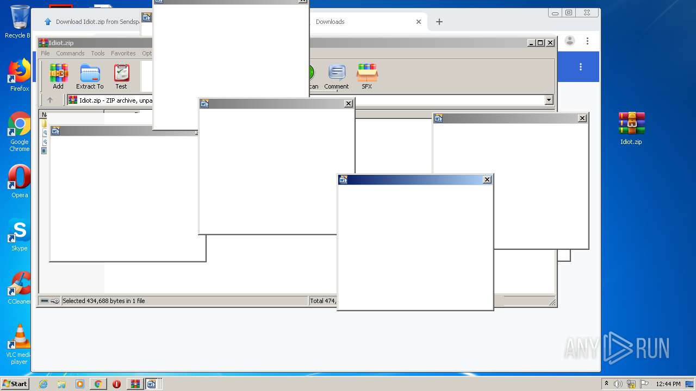696x391 pixels.
Task: Close the active blue-titled blank window
Action: tap(487, 179)
